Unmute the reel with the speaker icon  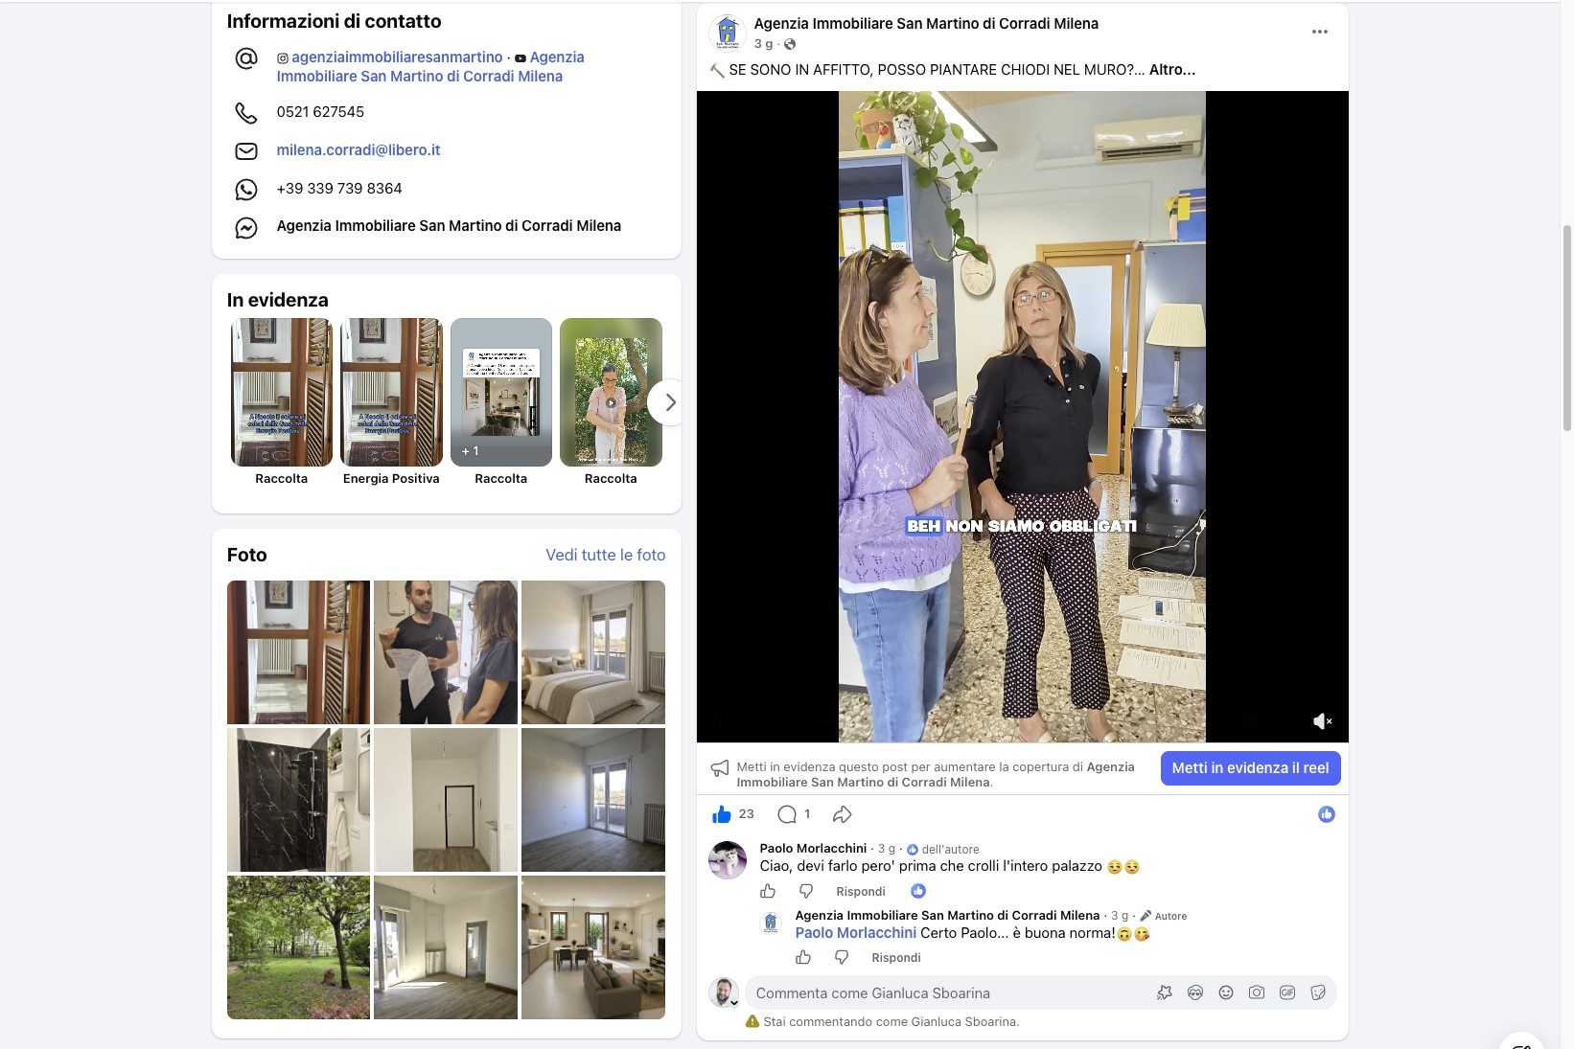pos(1322,721)
